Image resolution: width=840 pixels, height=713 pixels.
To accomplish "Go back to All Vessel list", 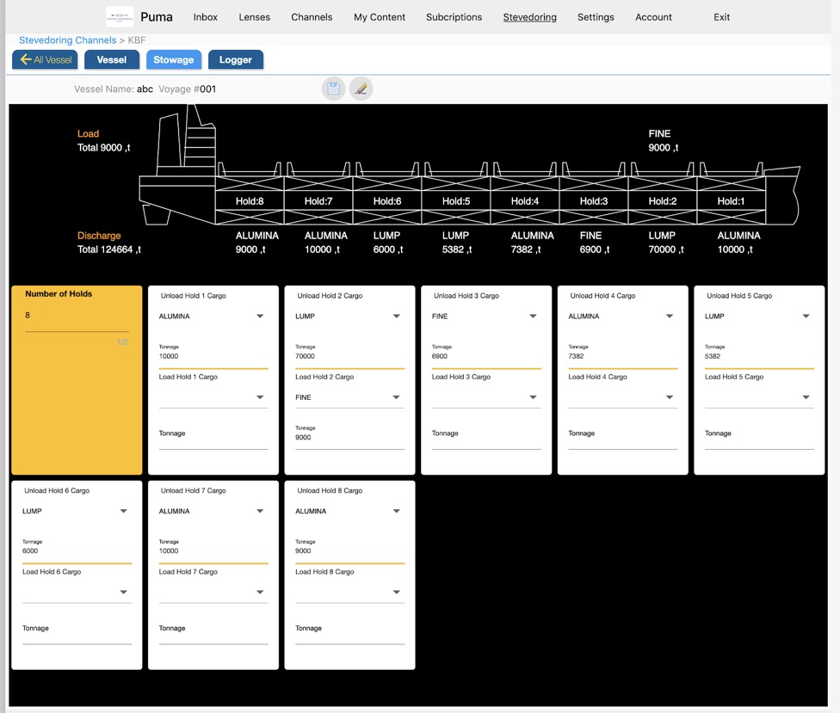I will point(45,60).
